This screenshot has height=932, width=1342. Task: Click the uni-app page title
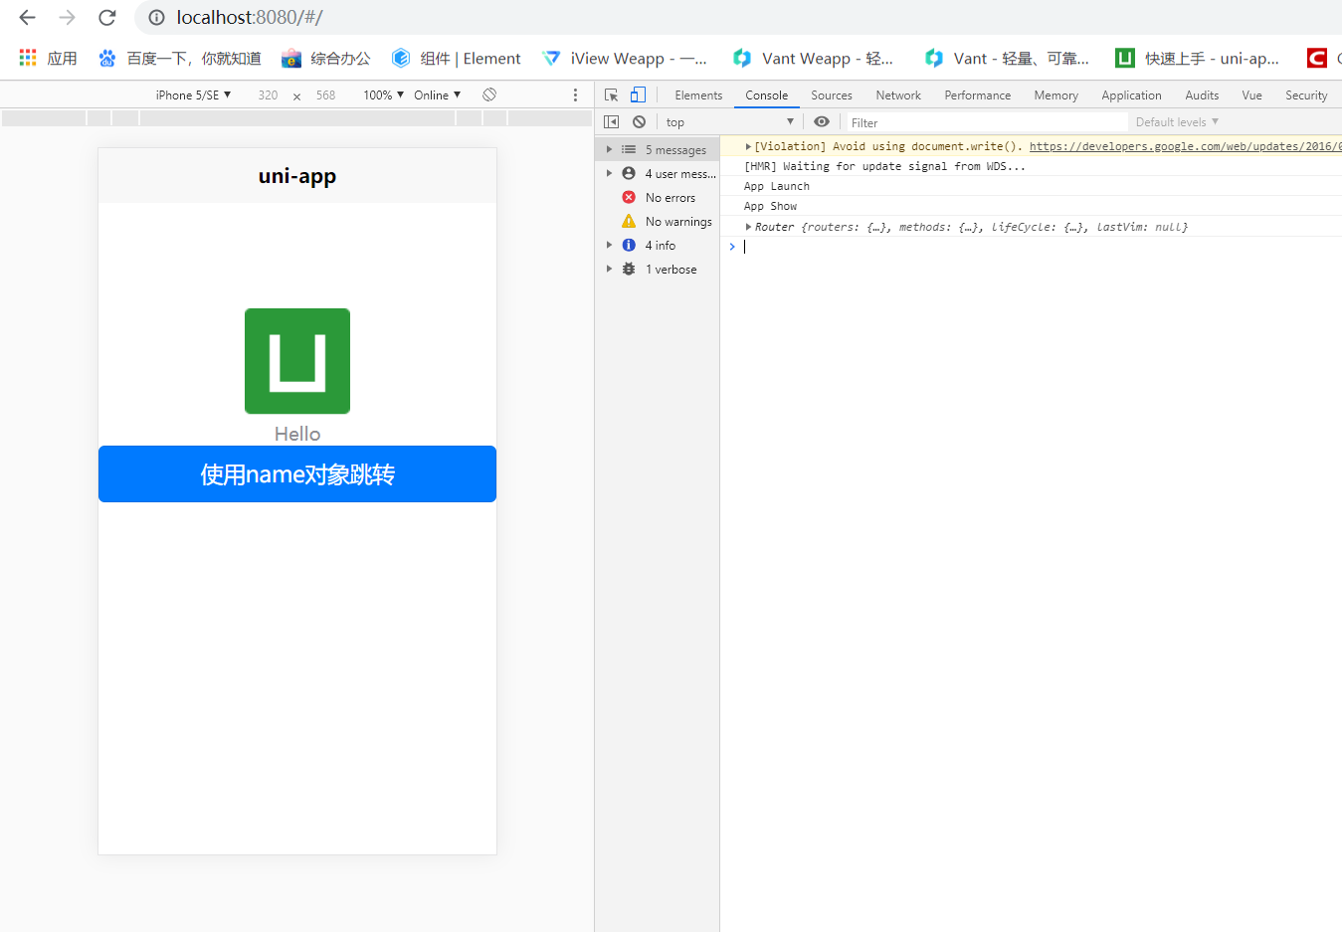(x=297, y=176)
